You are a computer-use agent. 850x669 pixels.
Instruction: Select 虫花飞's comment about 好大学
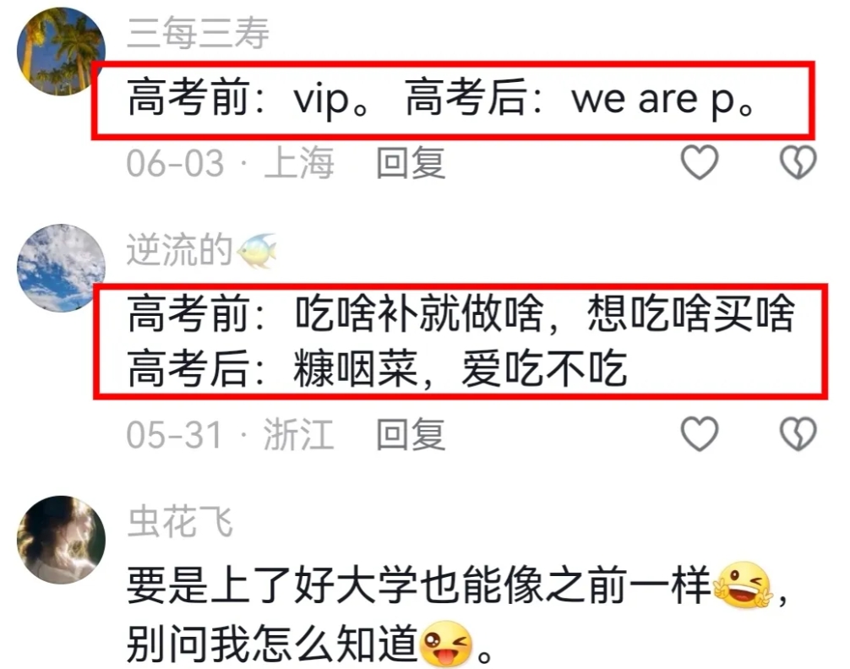click(455, 615)
